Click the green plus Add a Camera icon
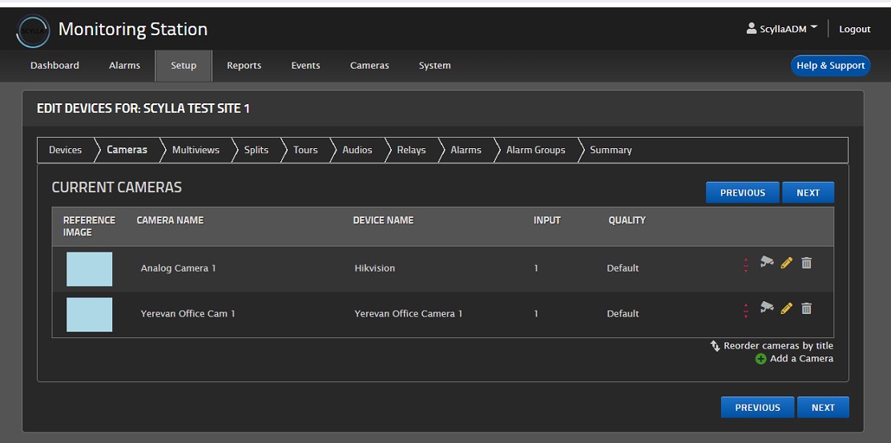This screenshot has width=891, height=443. [760, 359]
